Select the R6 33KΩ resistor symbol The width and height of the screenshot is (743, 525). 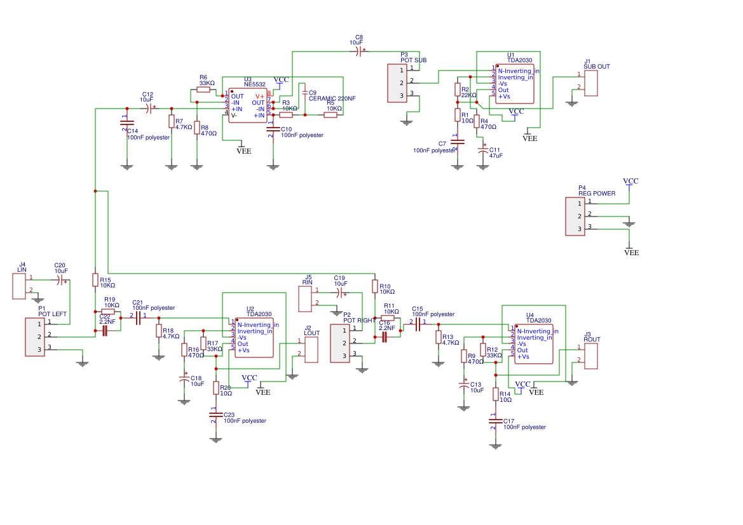pyautogui.click(x=205, y=88)
